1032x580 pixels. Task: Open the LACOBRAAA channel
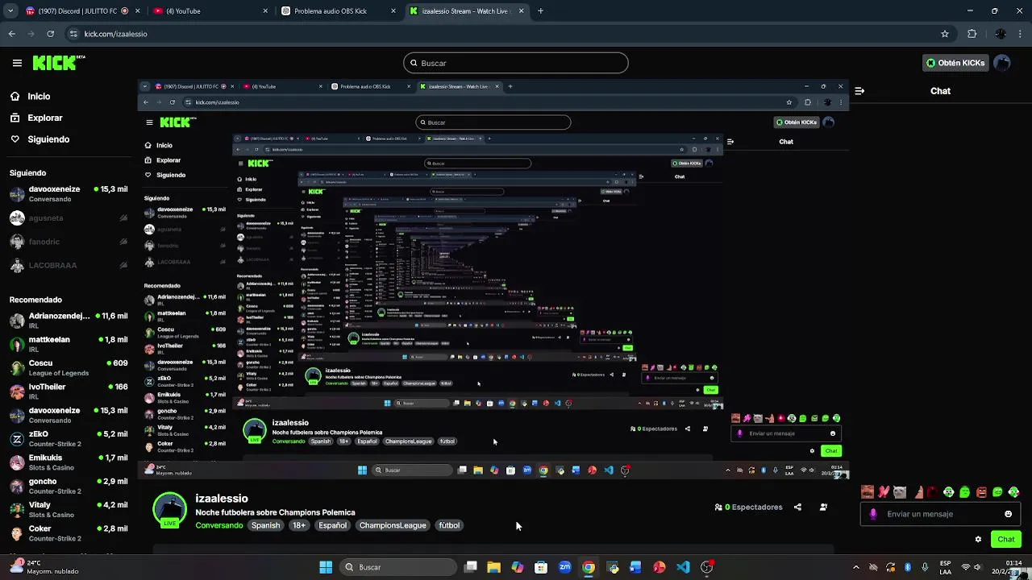[x=69, y=265]
